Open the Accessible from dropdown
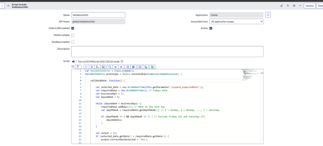Image resolution: width=323 pixels, height=146 pixels. click(236, 21)
